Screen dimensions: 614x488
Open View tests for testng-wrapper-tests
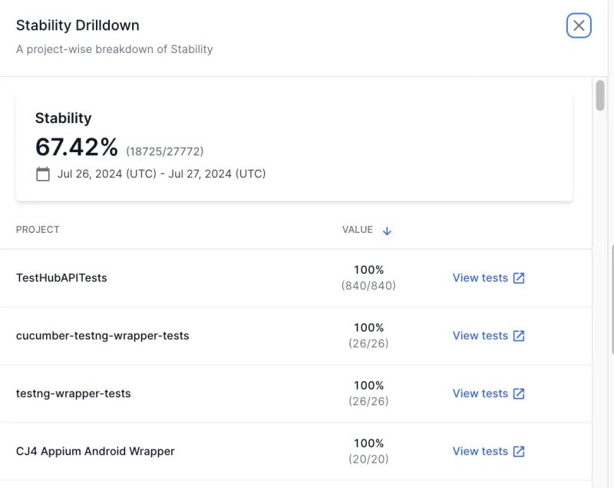[x=481, y=393]
